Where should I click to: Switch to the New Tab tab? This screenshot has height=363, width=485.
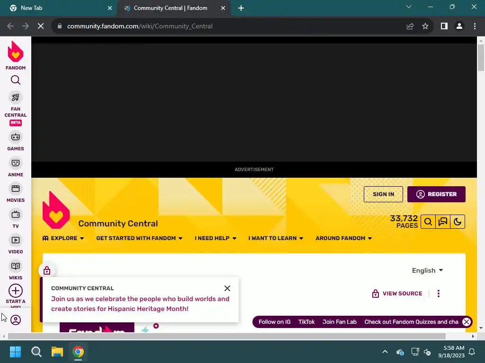[x=58, y=8]
